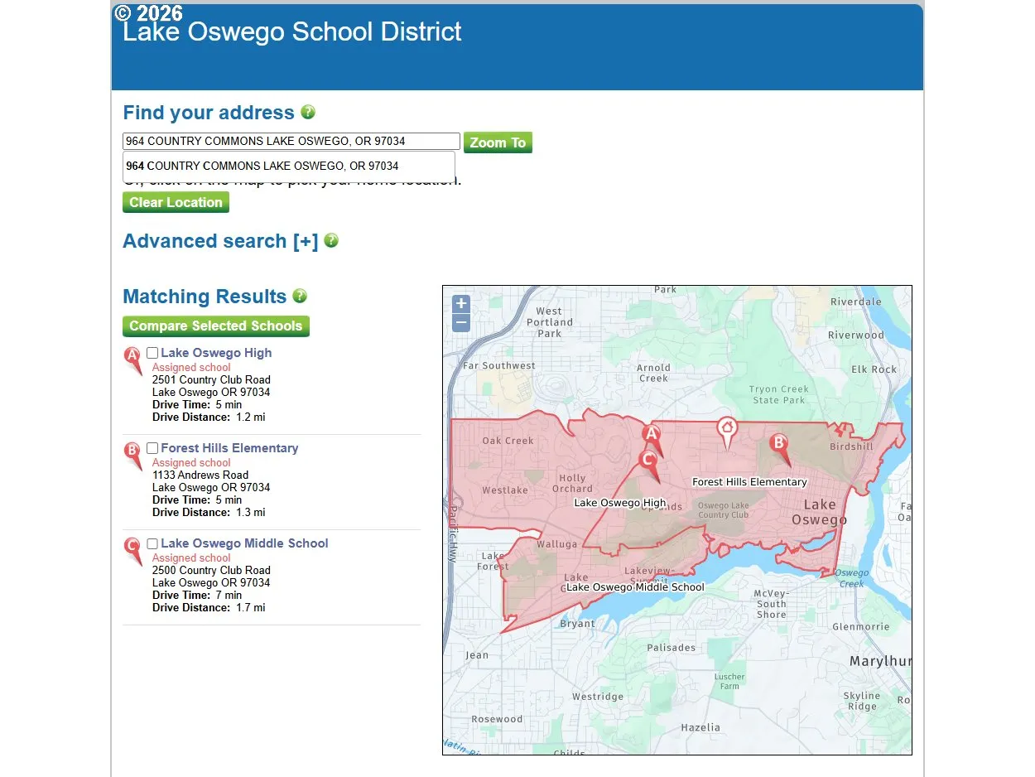Expand the Advanced search [+] section
This screenshot has height=777, width=1035.
coord(220,241)
